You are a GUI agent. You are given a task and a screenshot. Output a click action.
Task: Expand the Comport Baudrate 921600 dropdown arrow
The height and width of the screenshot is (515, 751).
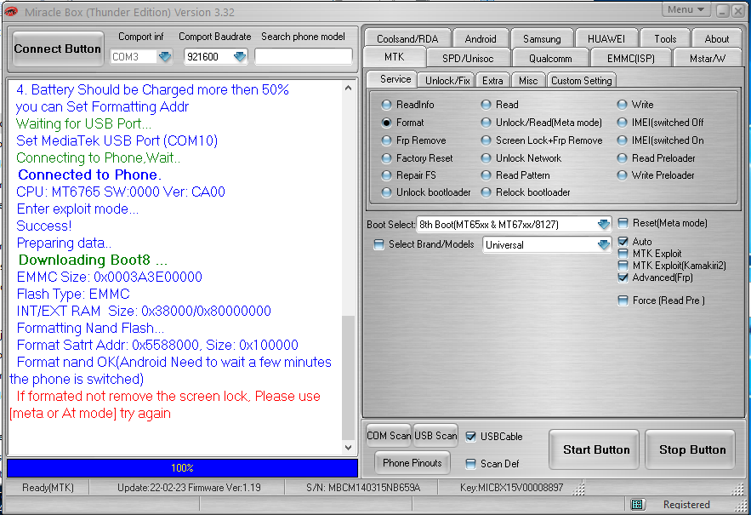240,56
